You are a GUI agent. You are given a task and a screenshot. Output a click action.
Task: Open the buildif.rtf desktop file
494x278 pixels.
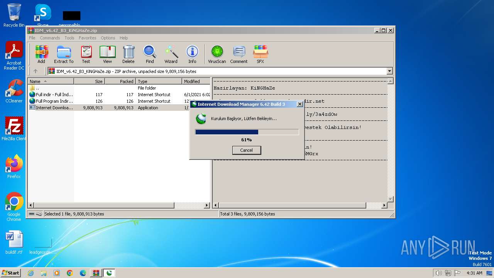point(14,242)
